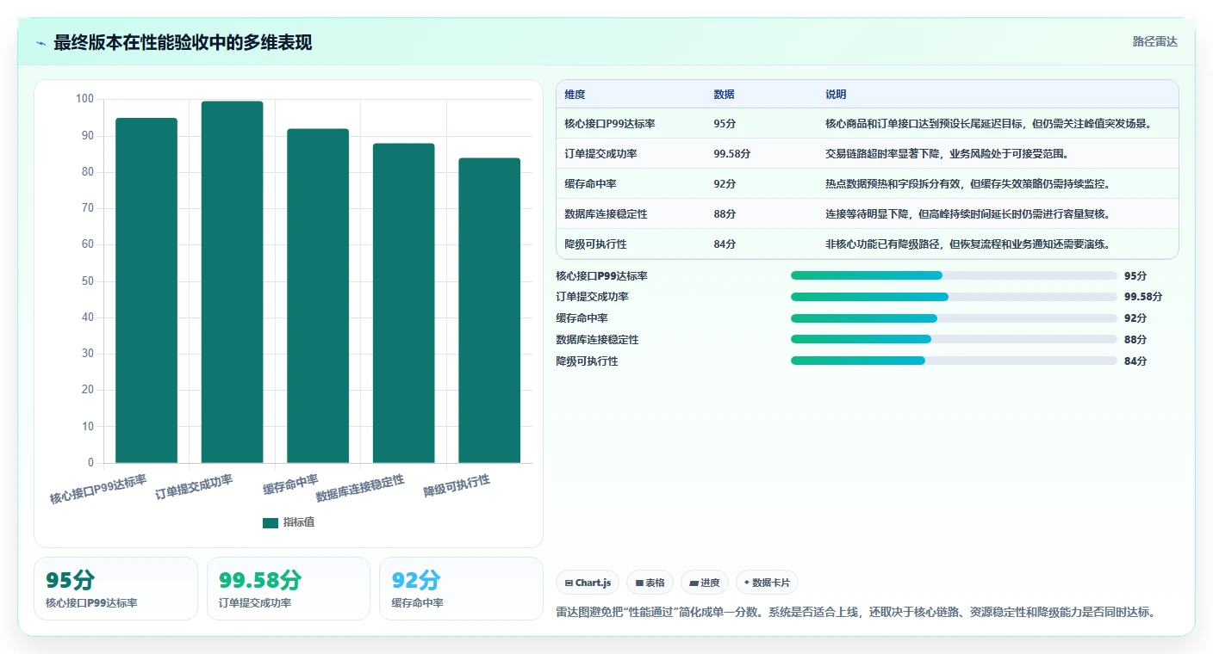Click the 数据库连接稳定性 progress bar
1213x654 pixels.
click(954, 340)
